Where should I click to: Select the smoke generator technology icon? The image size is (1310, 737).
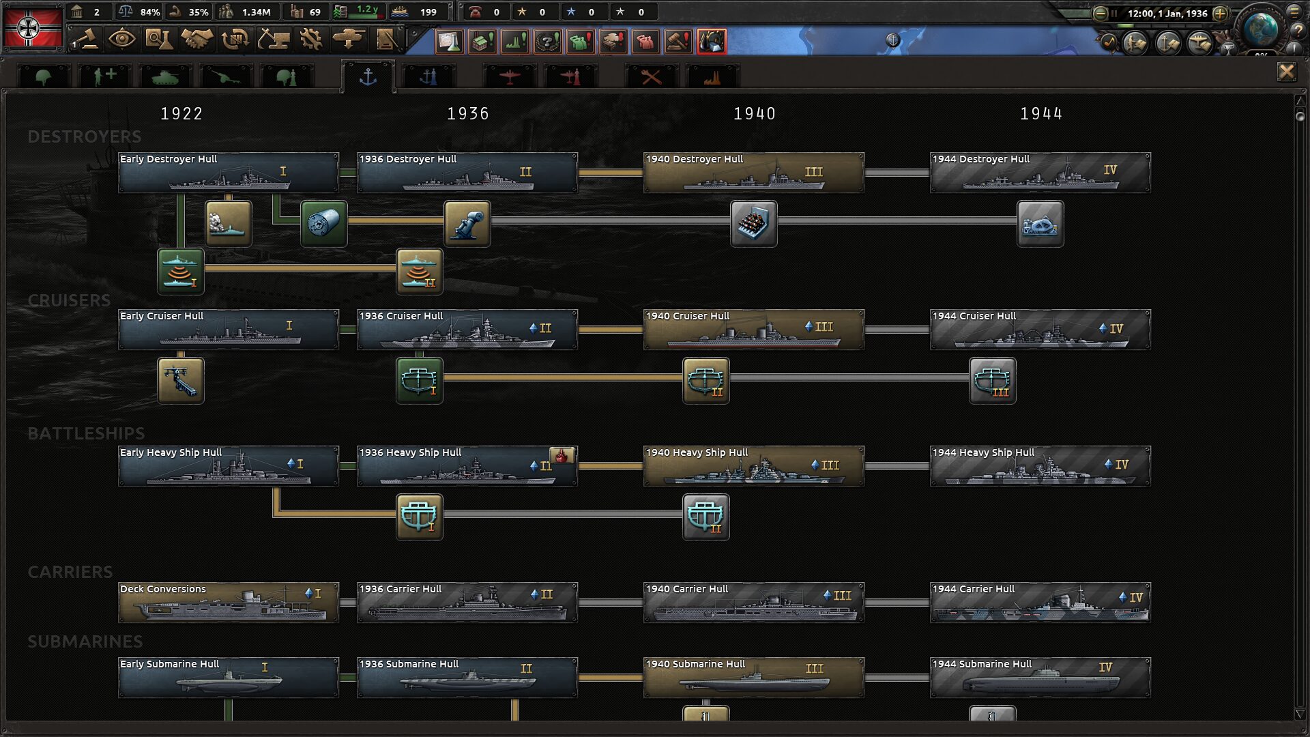229,223
